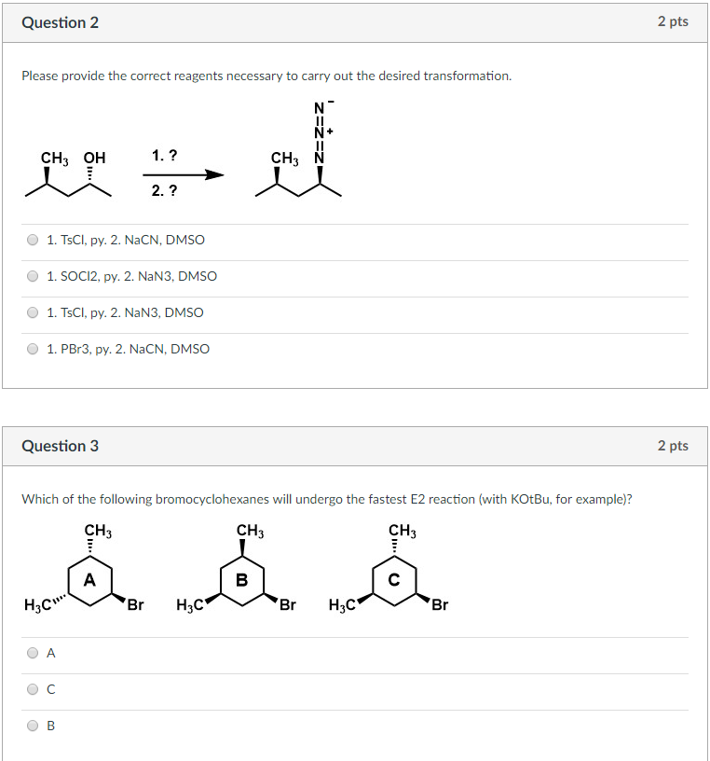
Task: Click the Question 2 header
Action: tap(61, 22)
